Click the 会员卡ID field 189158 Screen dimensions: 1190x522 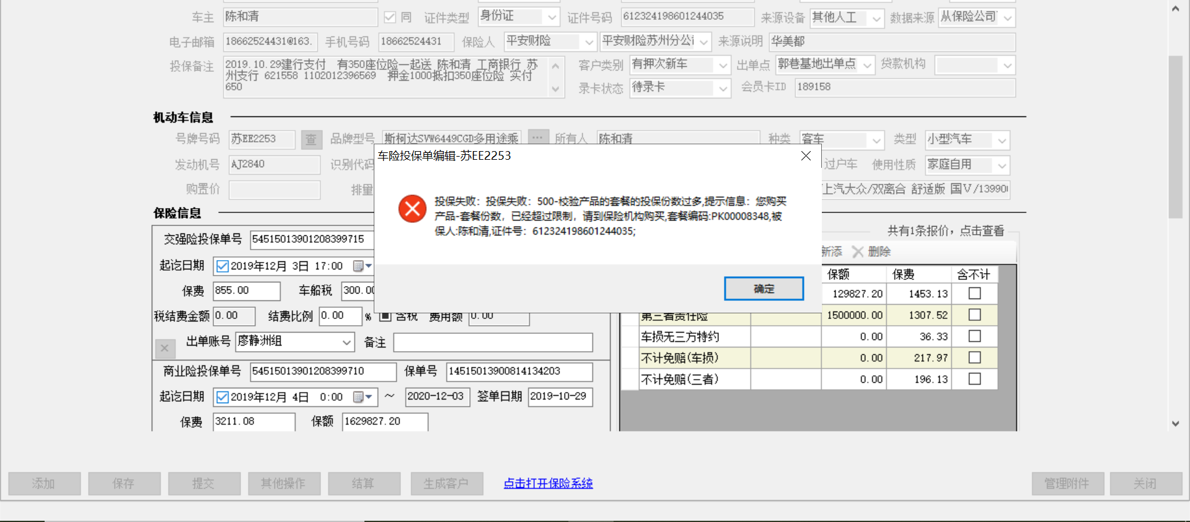point(905,87)
